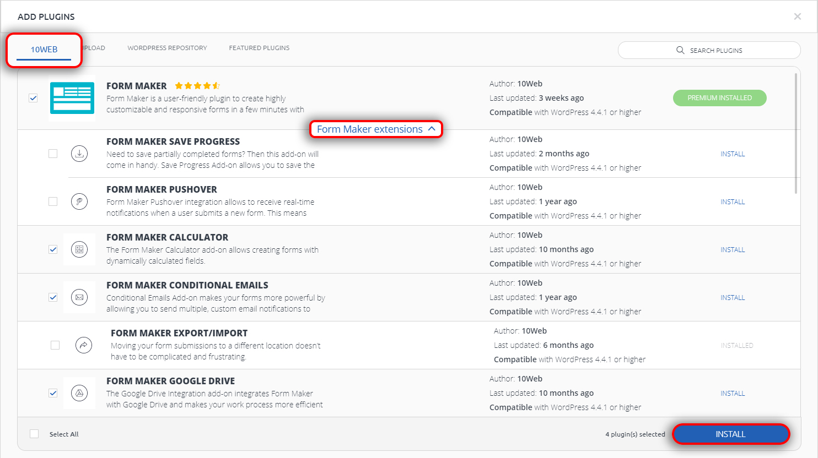Screen dimensions: 818x458
Task: Switch to the 10WEB tab
Action: (44, 50)
